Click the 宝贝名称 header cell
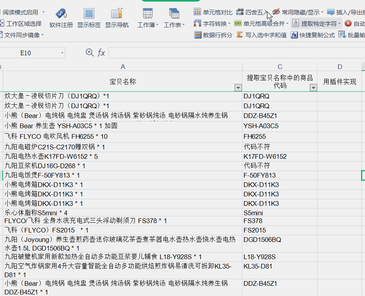Viewport: 365px width, 296px height. click(123, 82)
